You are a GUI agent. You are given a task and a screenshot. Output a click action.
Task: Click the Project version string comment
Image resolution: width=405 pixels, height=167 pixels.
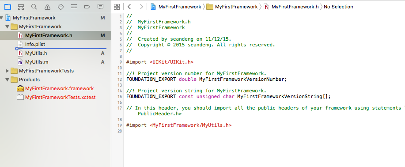(x=196, y=91)
